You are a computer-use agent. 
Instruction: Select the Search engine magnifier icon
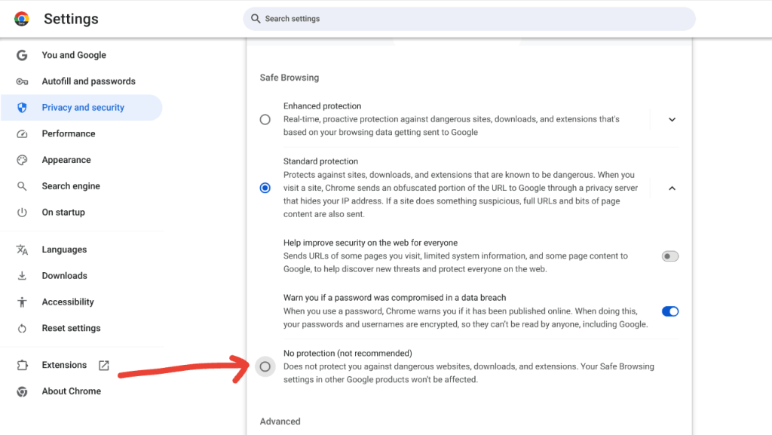point(21,185)
